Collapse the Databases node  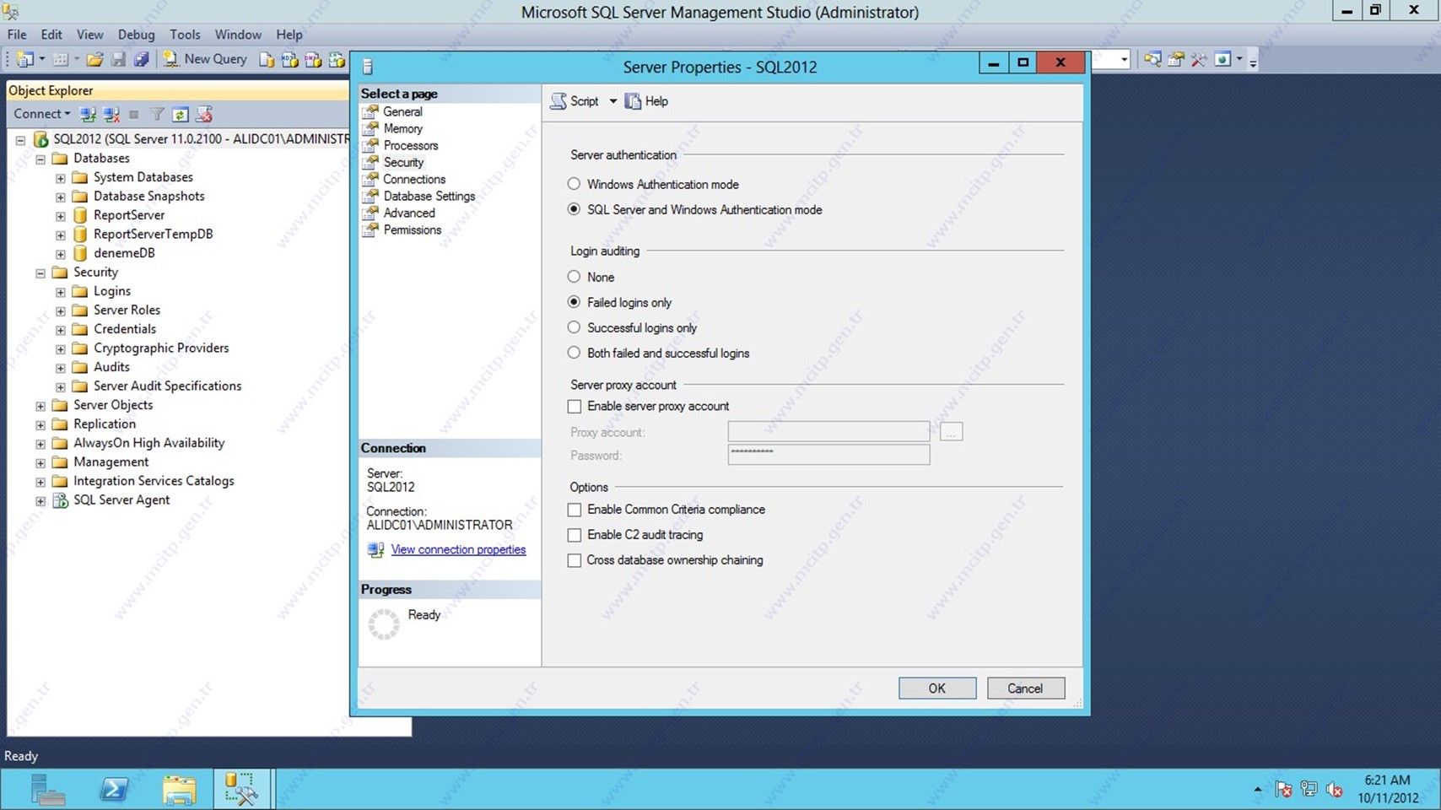[x=40, y=159]
